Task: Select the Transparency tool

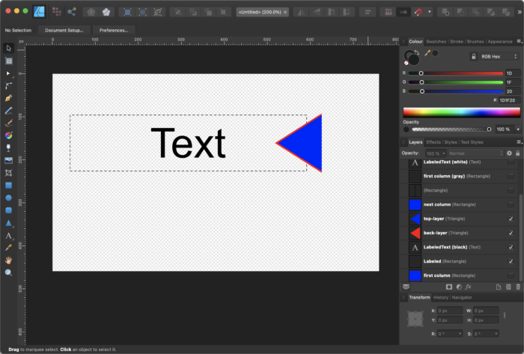Action: [x=9, y=147]
